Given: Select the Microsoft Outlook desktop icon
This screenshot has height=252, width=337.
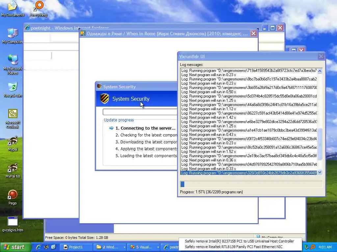Looking at the screenshot, I should 13,119.
